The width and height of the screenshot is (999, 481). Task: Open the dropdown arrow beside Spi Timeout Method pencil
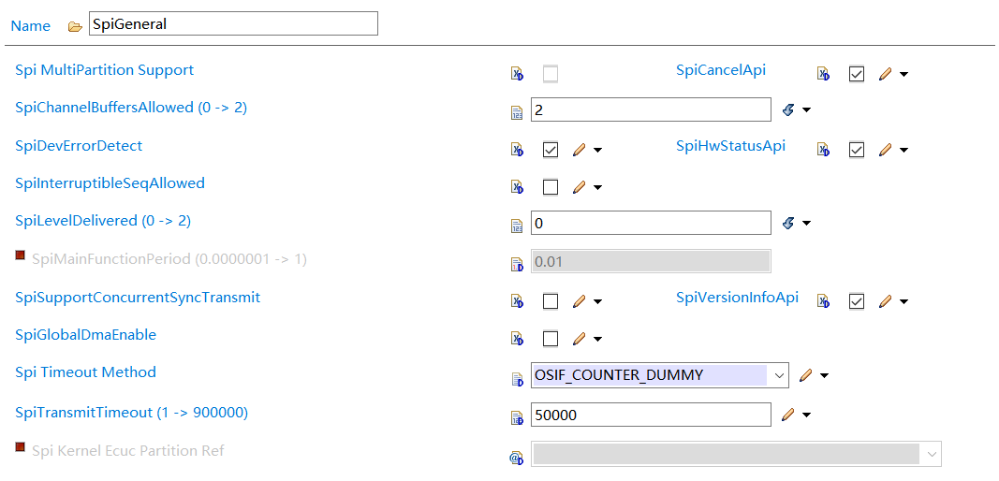point(824,376)
